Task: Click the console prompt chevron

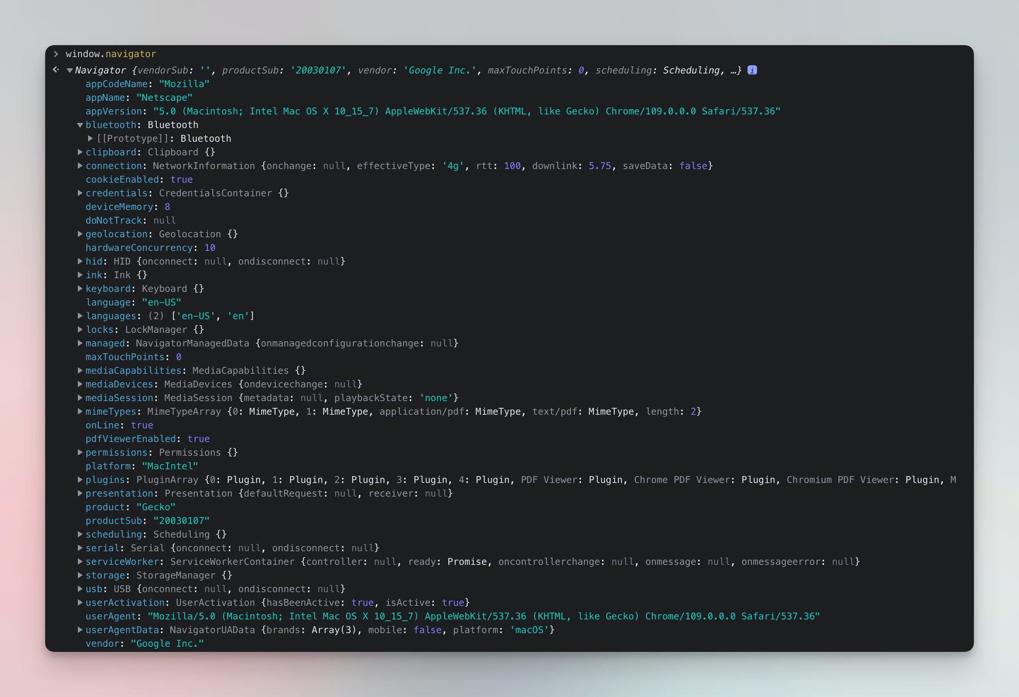Action: pos(56,53)
